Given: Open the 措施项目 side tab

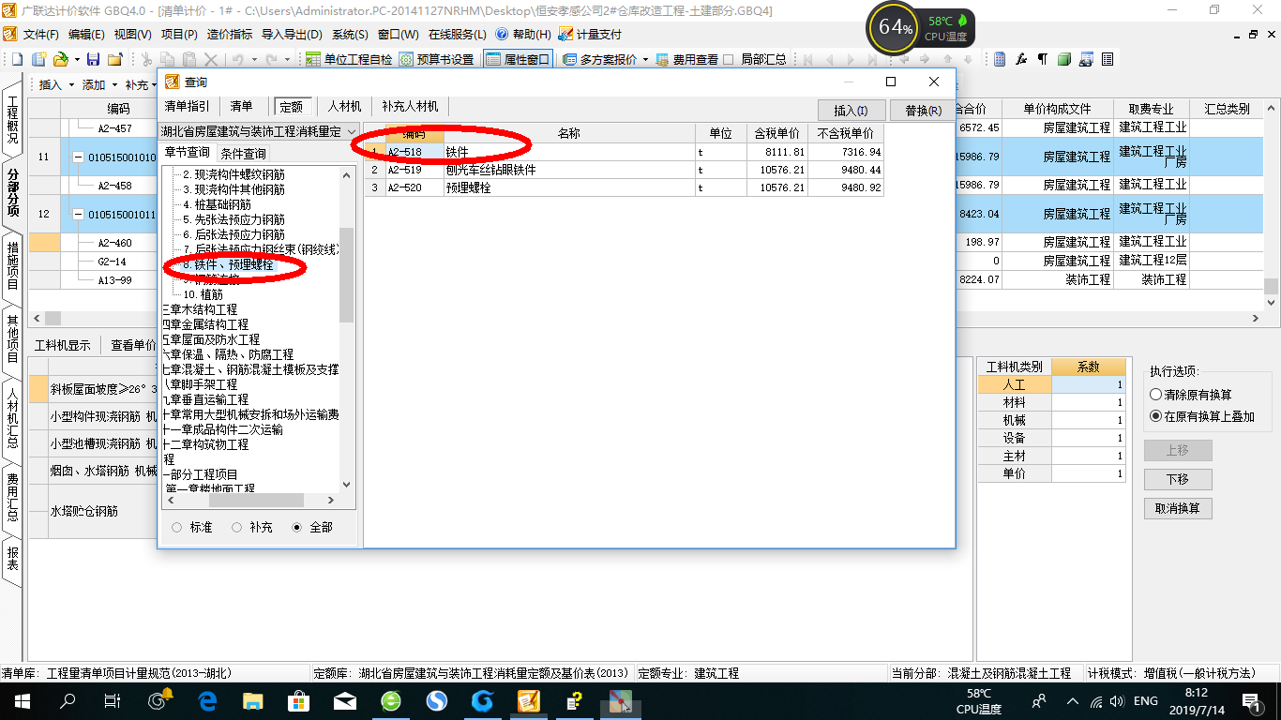Looking at the screenshot, I should [x=13, y=266].
